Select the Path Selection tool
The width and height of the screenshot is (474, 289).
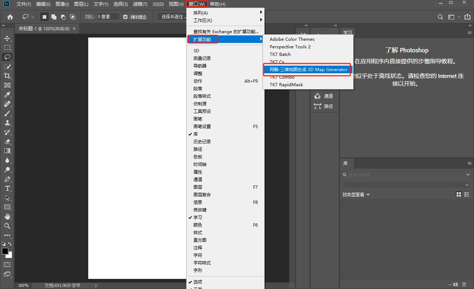[x=7, y=198]
